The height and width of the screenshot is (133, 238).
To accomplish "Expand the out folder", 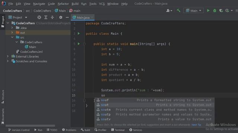I will pyautogui.click(x=12, y=33).
